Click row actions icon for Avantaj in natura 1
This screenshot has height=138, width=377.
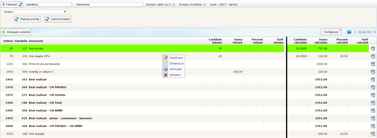click(373, 72)
